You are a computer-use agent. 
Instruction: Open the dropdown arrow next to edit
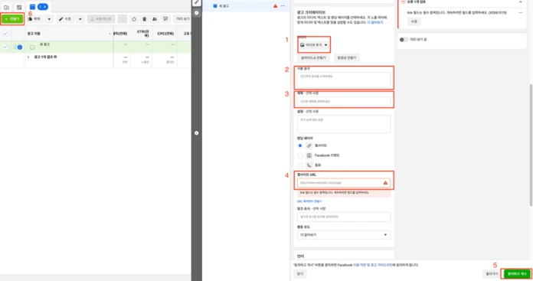point(80,19)
